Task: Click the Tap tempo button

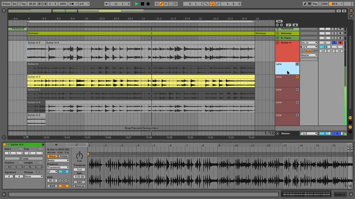Action: coord(24,4)
